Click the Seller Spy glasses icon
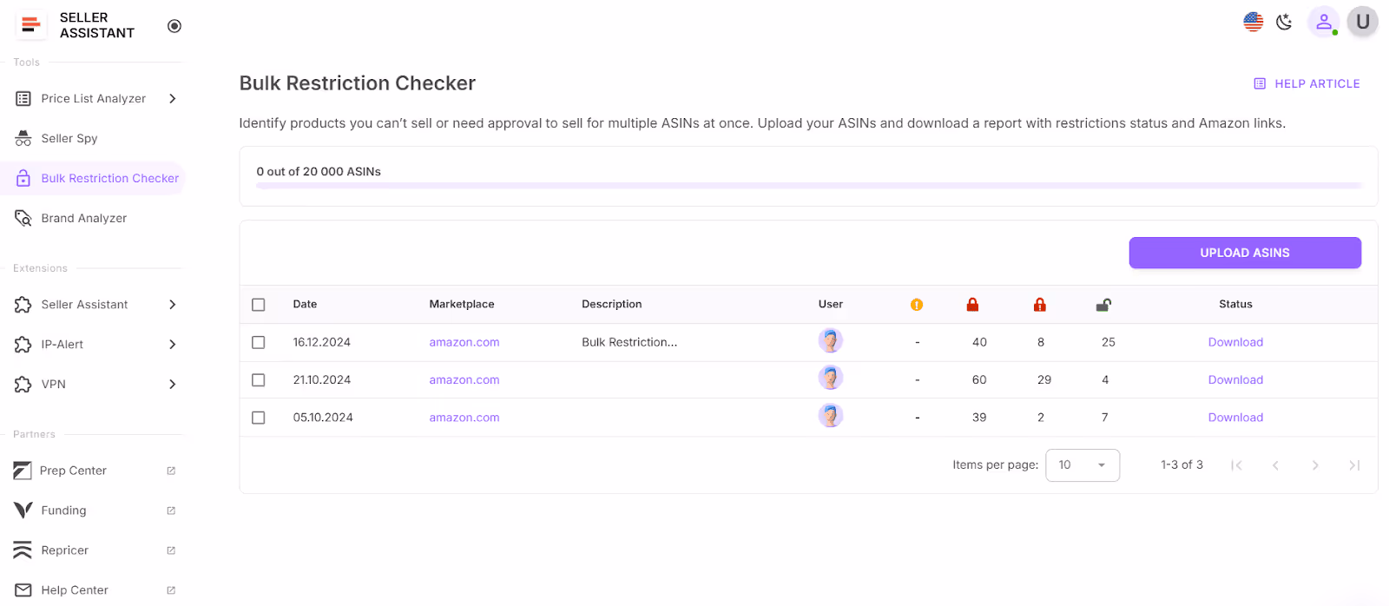Viewport: 1389px width, 606px height. coord(23,139)
